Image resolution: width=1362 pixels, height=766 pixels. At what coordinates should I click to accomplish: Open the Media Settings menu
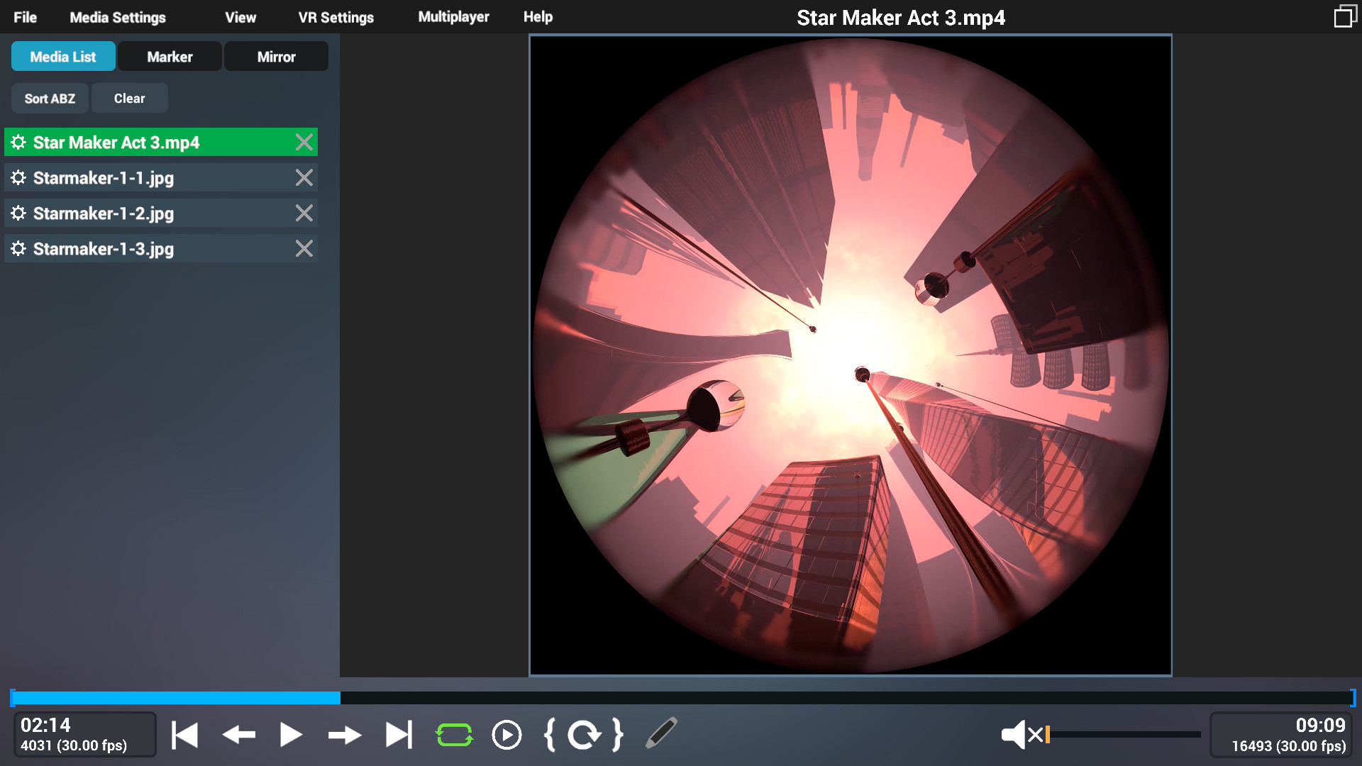(118, 17)
